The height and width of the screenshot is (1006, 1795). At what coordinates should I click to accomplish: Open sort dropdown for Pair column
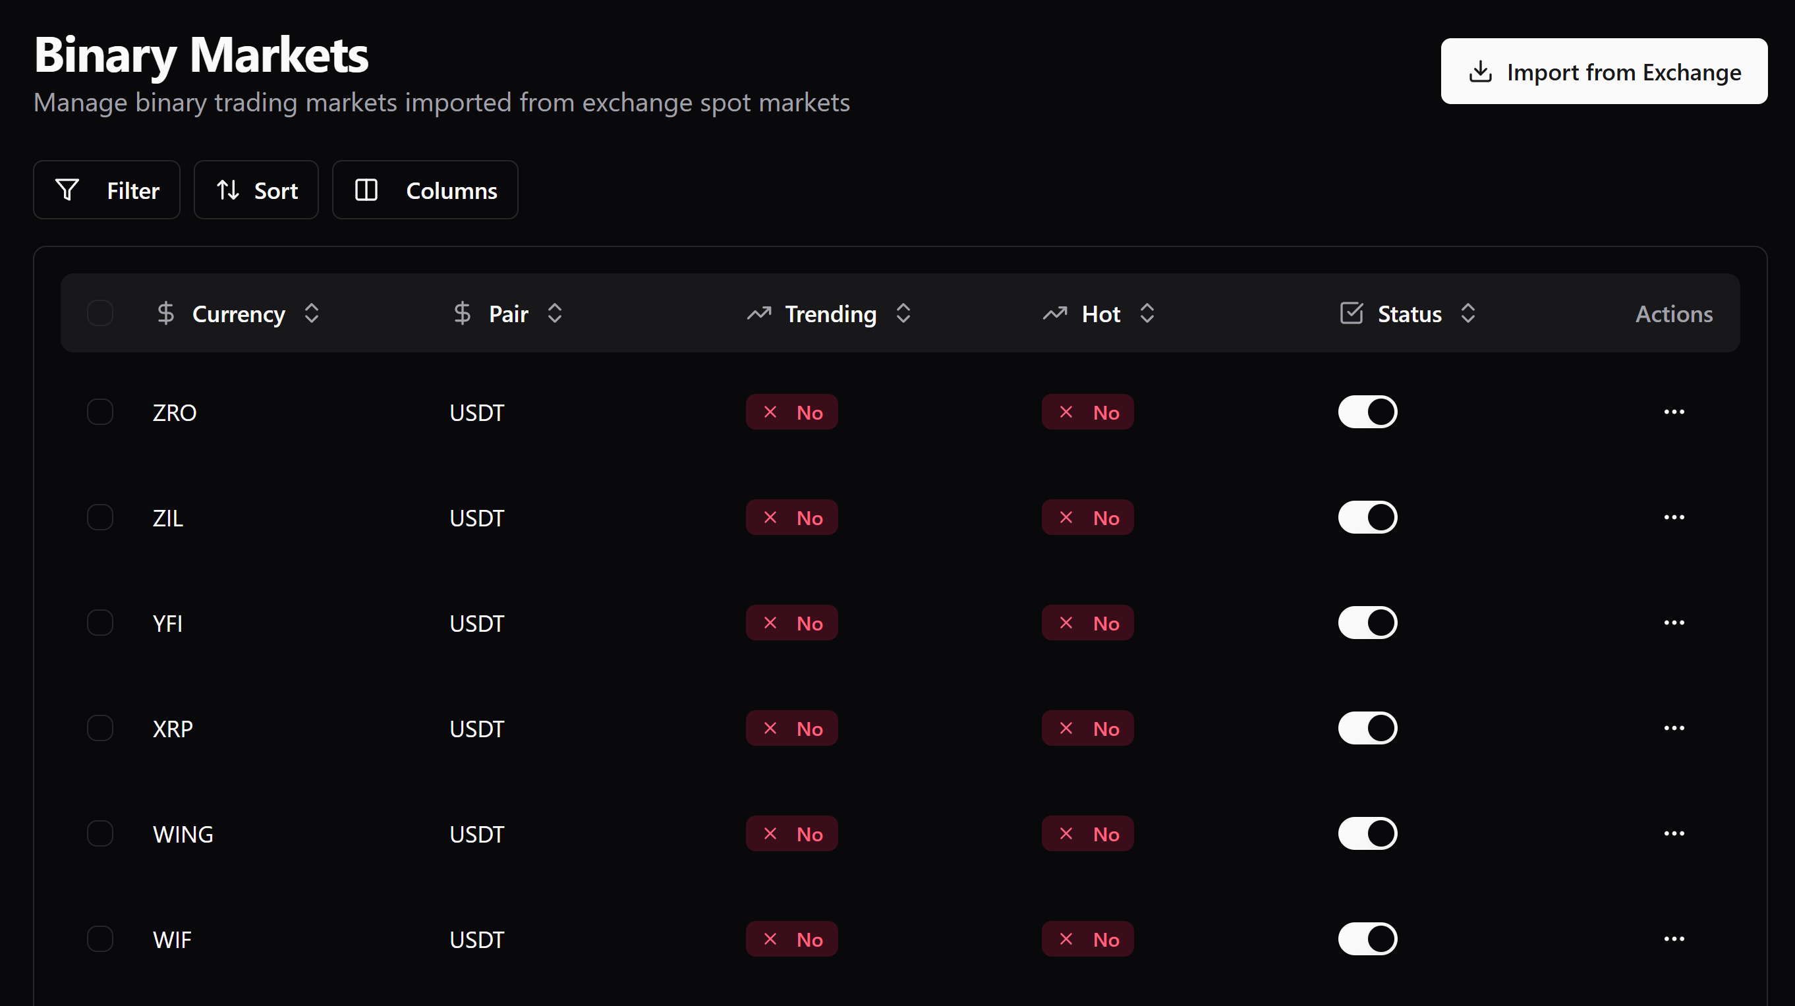[x=554, y=314]
